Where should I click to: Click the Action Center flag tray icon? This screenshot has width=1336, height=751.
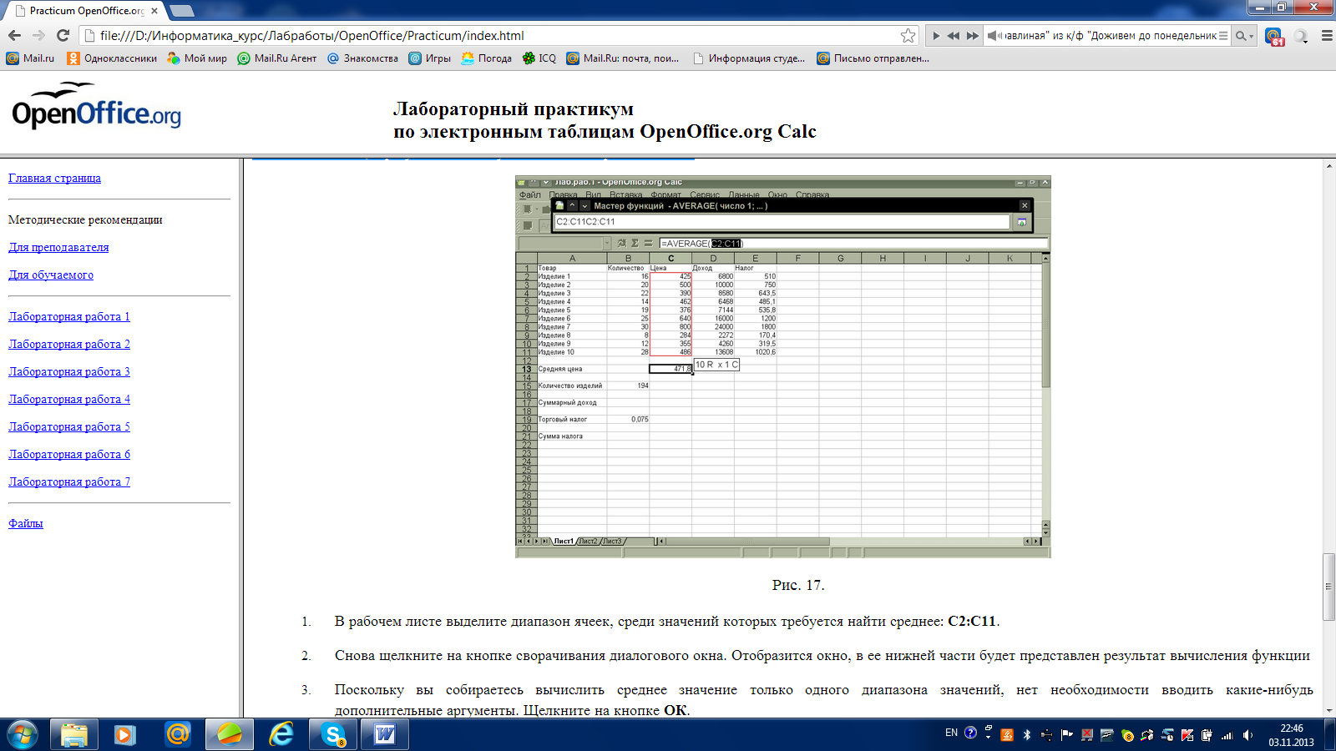[1067, 735]
